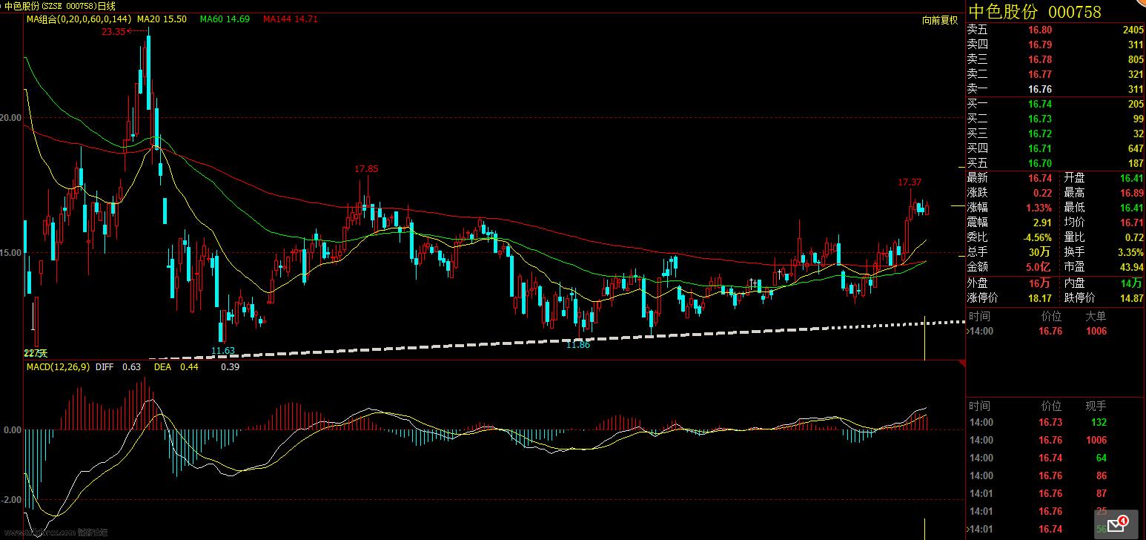Click the 换手 3.35% turnover rate
Screen dimensions: 1146x540
point(1130,252)
